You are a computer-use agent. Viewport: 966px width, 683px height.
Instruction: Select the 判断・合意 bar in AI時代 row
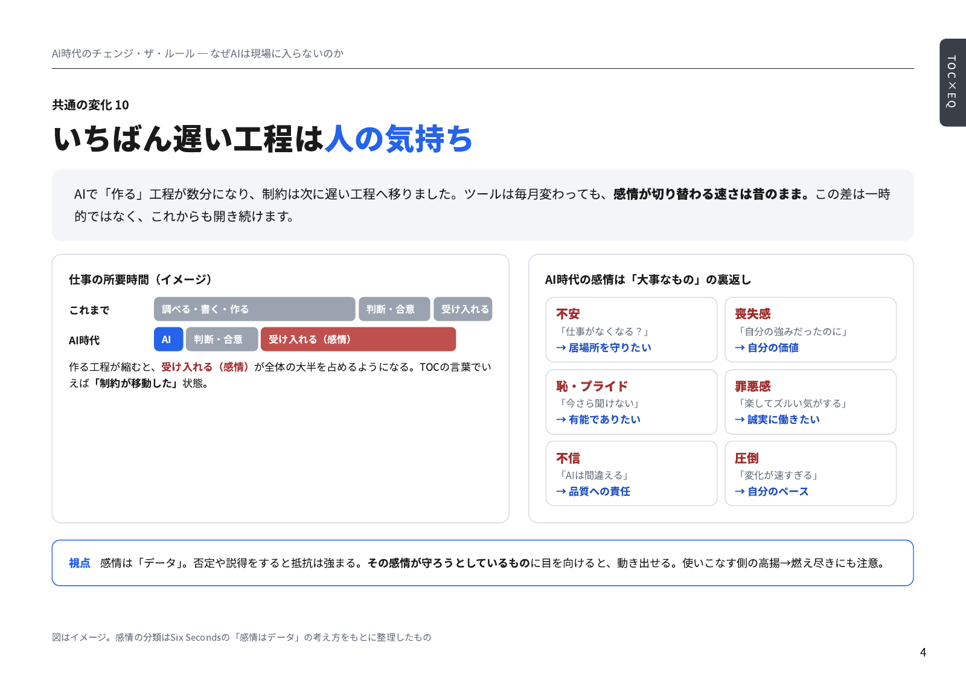222,339
